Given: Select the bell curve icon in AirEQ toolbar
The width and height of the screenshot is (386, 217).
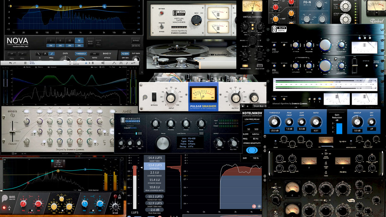Looking at the screenshot, I should pos(114,63).
